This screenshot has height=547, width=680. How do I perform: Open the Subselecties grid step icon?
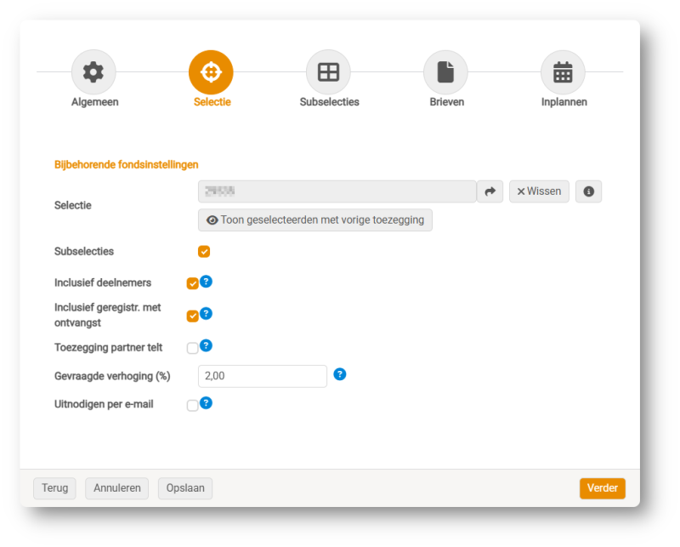[328, 72]
